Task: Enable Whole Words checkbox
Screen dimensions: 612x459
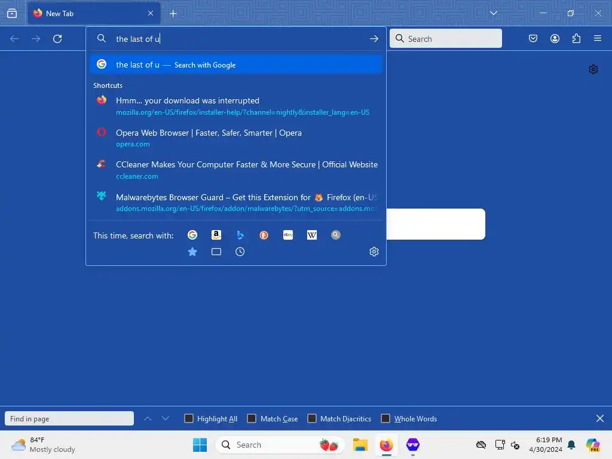Action: [x=385, y=419]
